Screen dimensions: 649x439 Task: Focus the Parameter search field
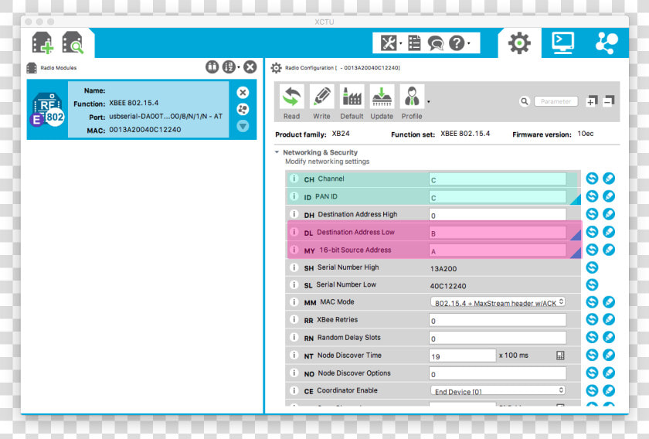pos(556,101)
